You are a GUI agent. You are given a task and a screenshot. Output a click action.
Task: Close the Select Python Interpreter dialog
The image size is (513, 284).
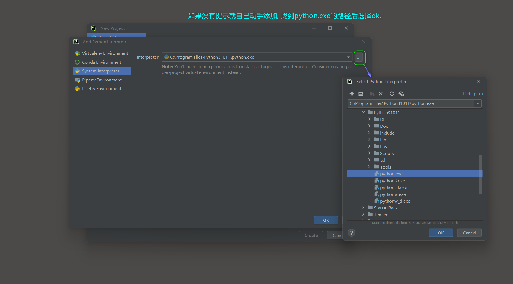click(x=479, y=81)
